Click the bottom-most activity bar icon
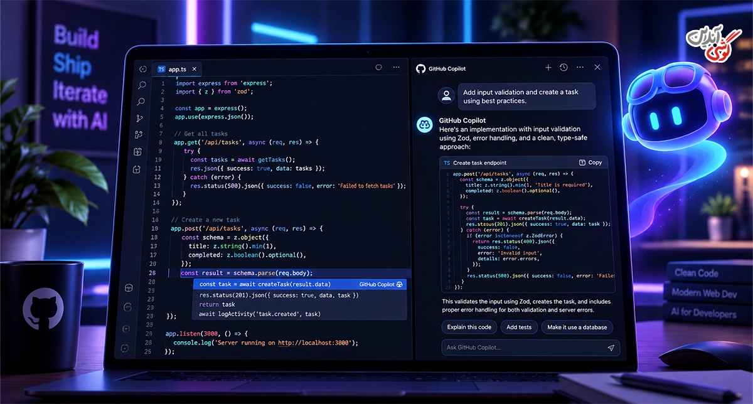Screen dimensions: 753x404 [125, 348]
